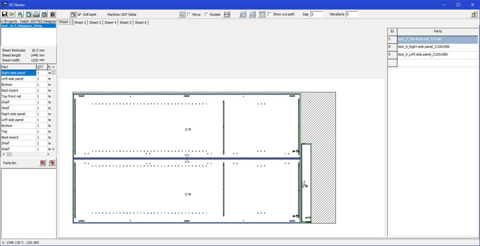The width and height of the screenshot is (480, 246).
Task: Click into the Iterations input field
Action: (x=352, y=14)
